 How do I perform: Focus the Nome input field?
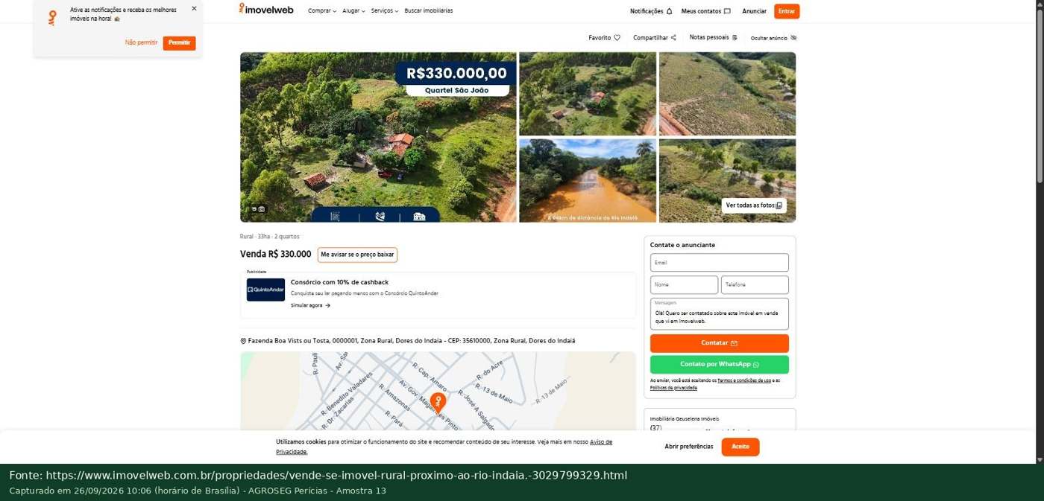pos(684,285)
